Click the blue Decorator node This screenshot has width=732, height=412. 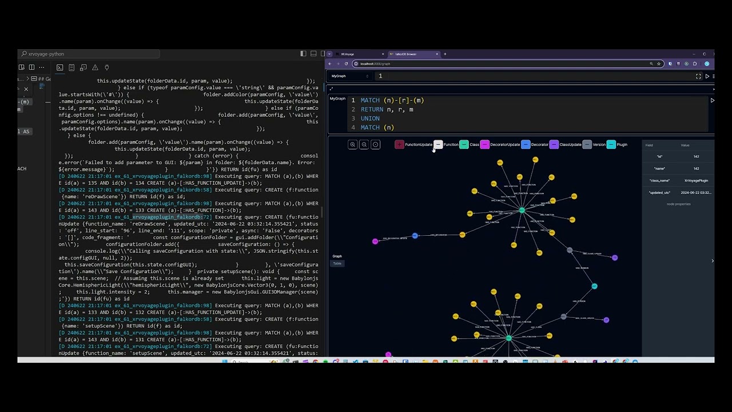pyautogui.click(x=415, y=236)
